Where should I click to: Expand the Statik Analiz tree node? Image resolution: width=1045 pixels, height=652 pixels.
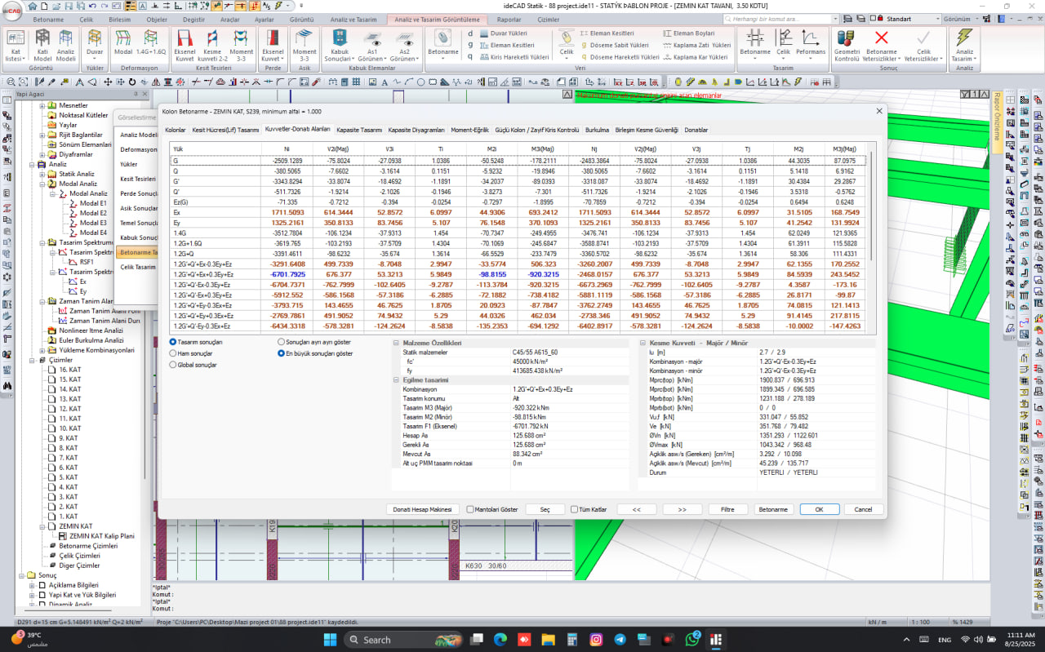[x=42, y=174]
